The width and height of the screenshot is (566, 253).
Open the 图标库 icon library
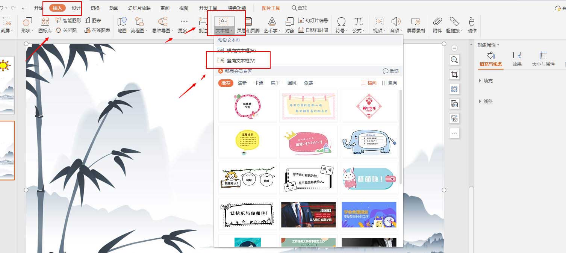(45, 25)
